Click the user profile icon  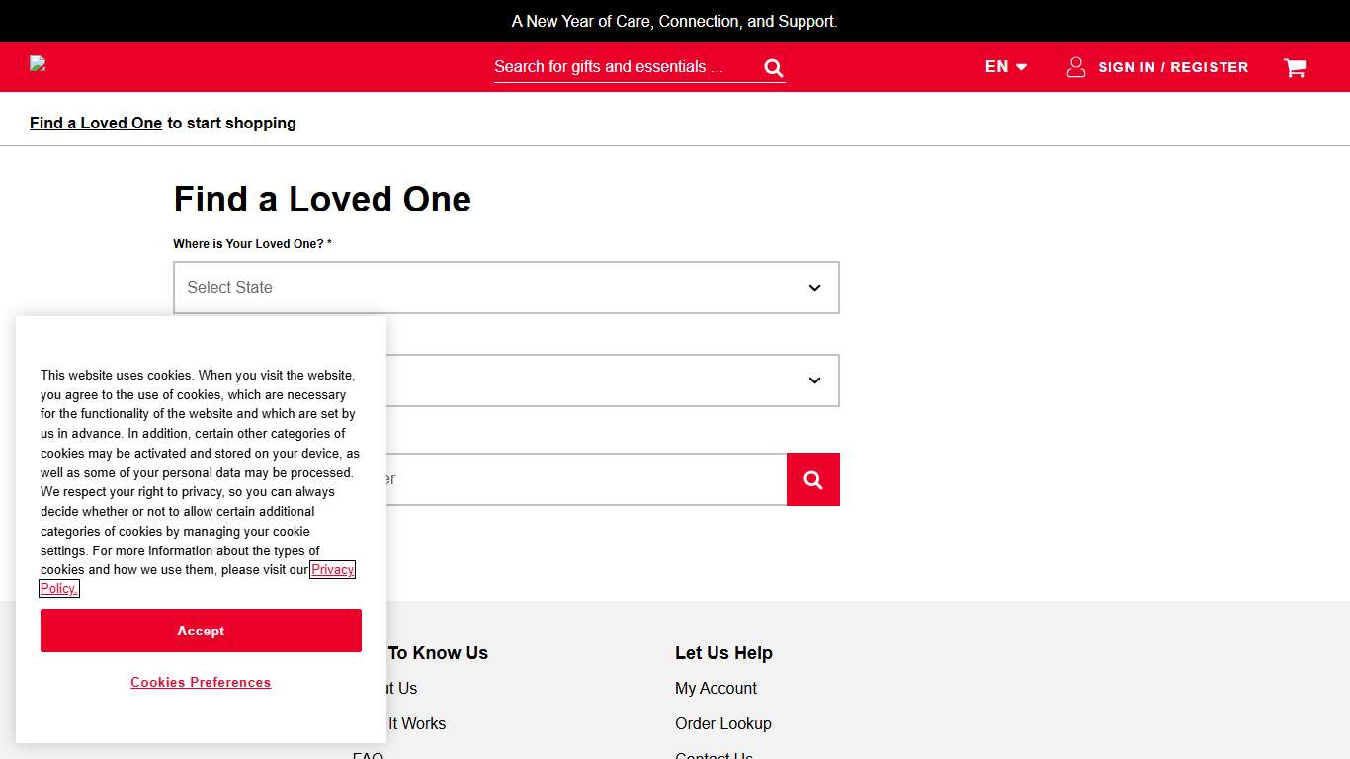click(1076, 67)
